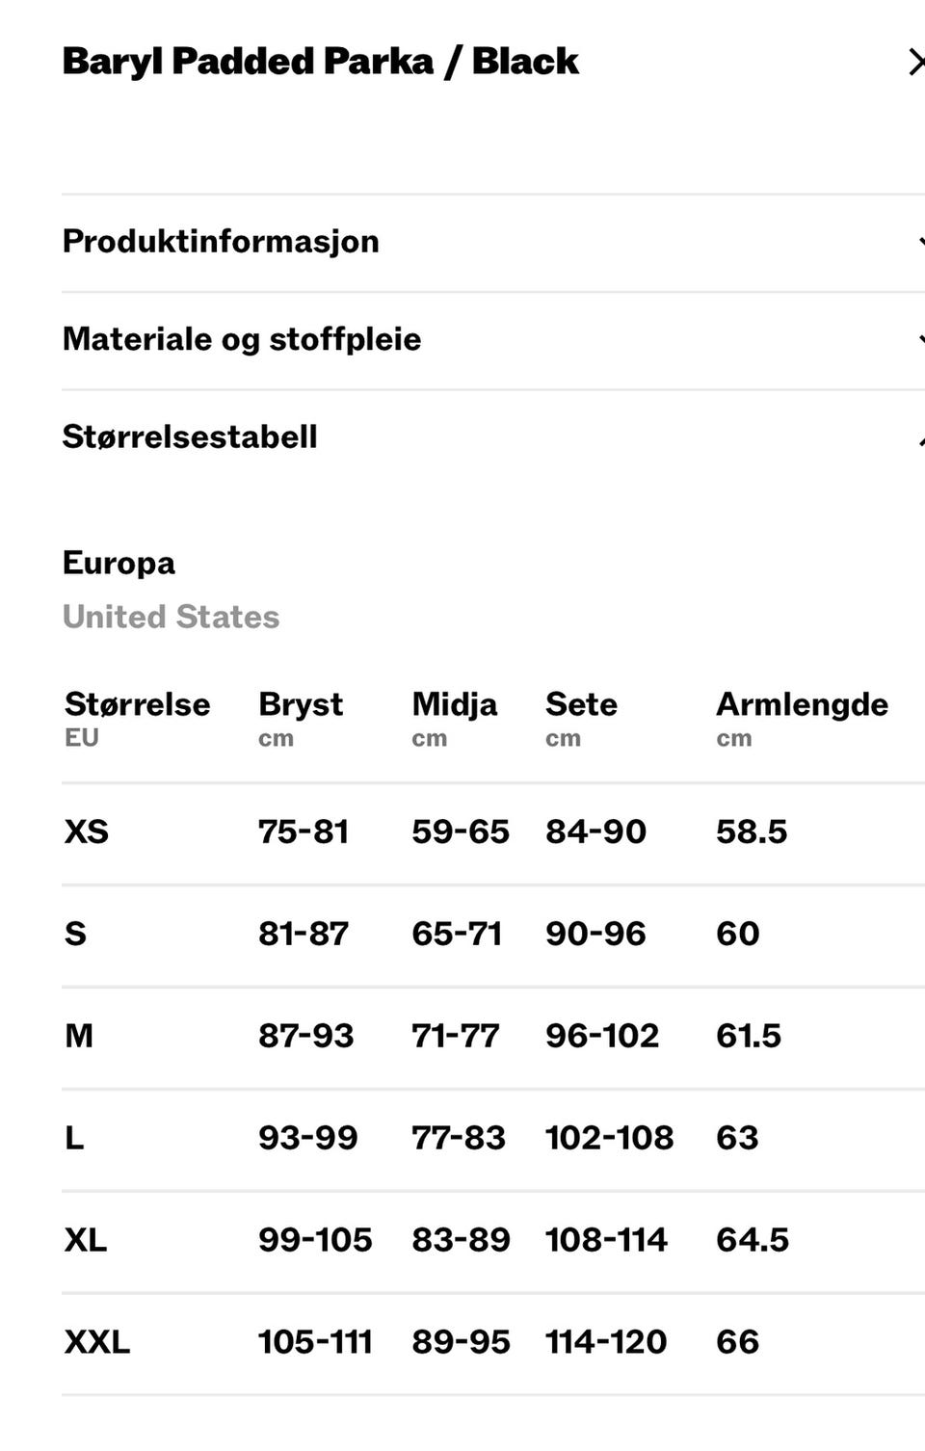Click the Bryst column header
925x1451 pixels.
click(300, 704)
